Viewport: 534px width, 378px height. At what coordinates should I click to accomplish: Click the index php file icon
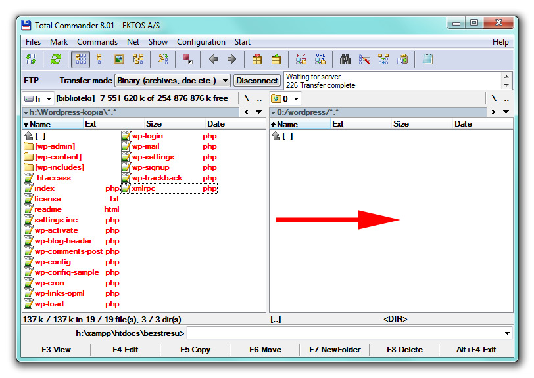(x=29, y=188)
